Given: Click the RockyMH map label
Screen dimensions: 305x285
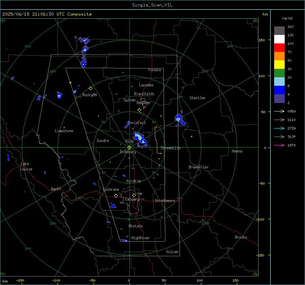Looking at the screenshot, I should click(x=89, y=95).
